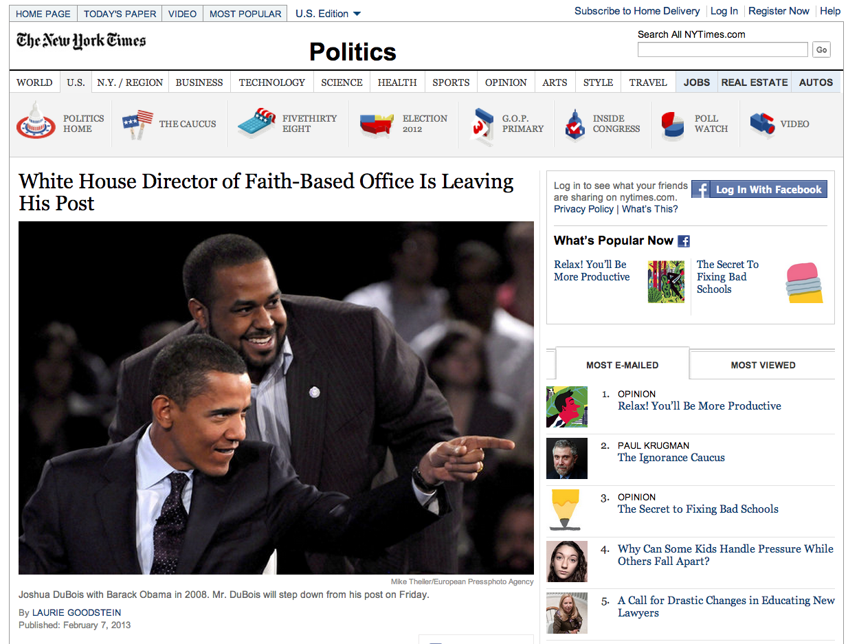Go to SPORTS section
This screenshot has width=859, height=644.
451,82
